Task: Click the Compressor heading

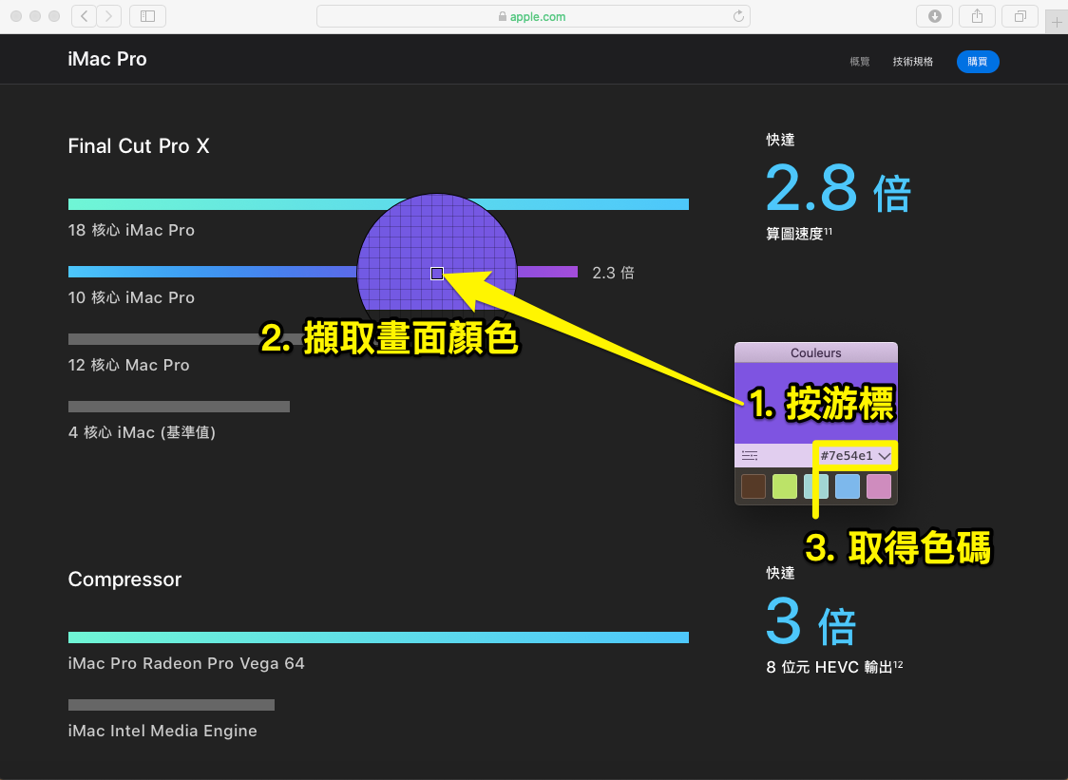Action: (124, 579)
